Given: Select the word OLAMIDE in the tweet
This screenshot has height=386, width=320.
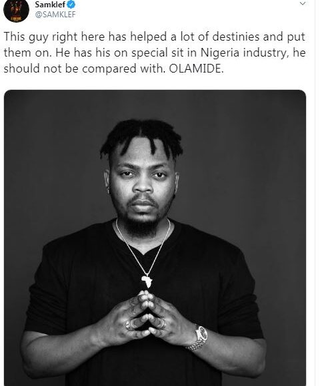Looking at the screenshot, I should click(x=196, y=69).
